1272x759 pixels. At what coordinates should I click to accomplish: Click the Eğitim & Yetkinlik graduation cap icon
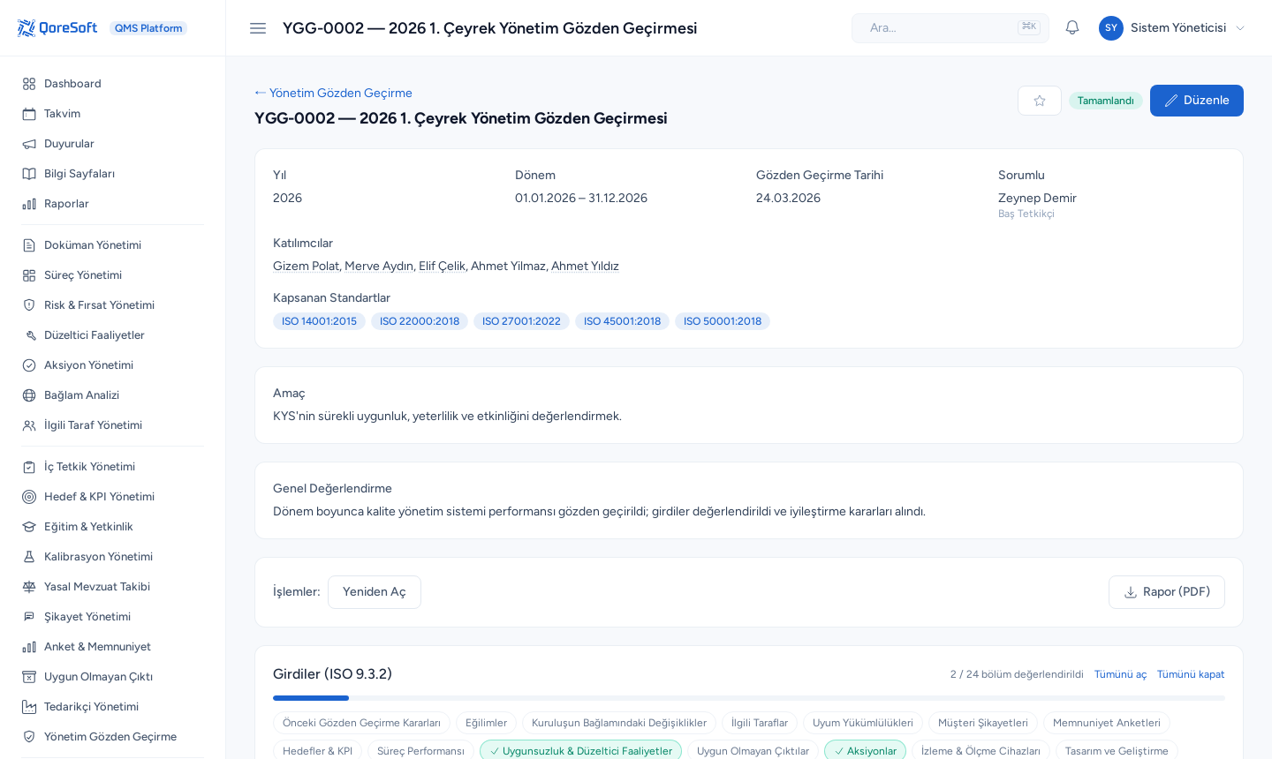coord(29,527)
